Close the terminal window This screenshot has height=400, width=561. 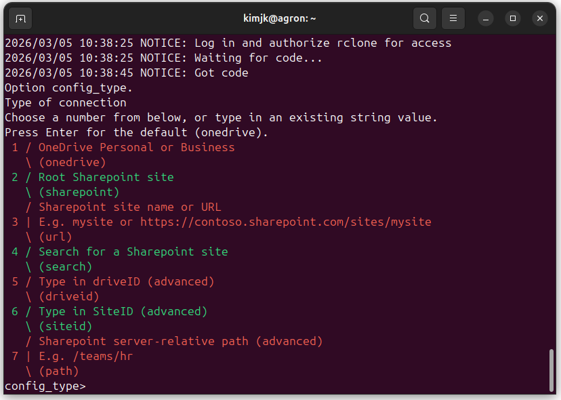(x=540, y=18)
